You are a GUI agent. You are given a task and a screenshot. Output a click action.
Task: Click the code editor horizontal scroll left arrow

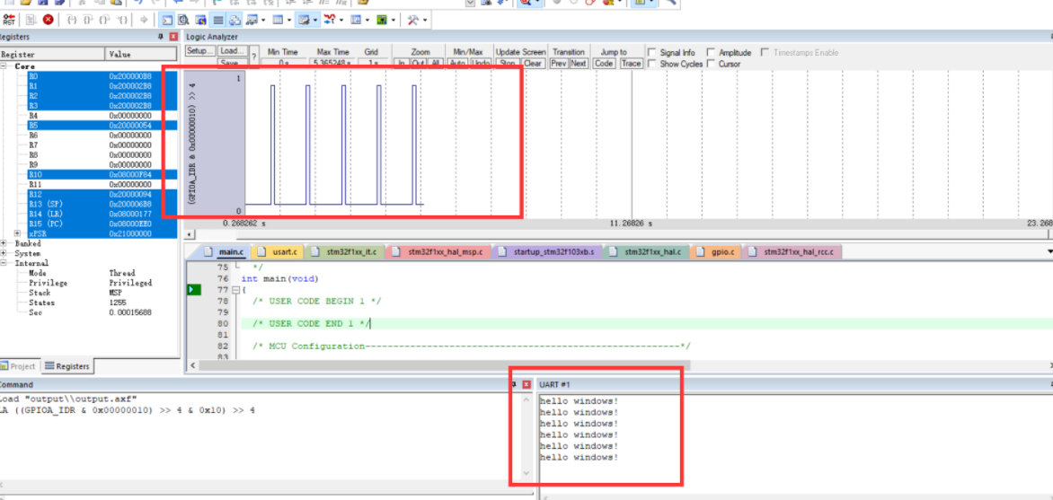[x=194, y=365]
